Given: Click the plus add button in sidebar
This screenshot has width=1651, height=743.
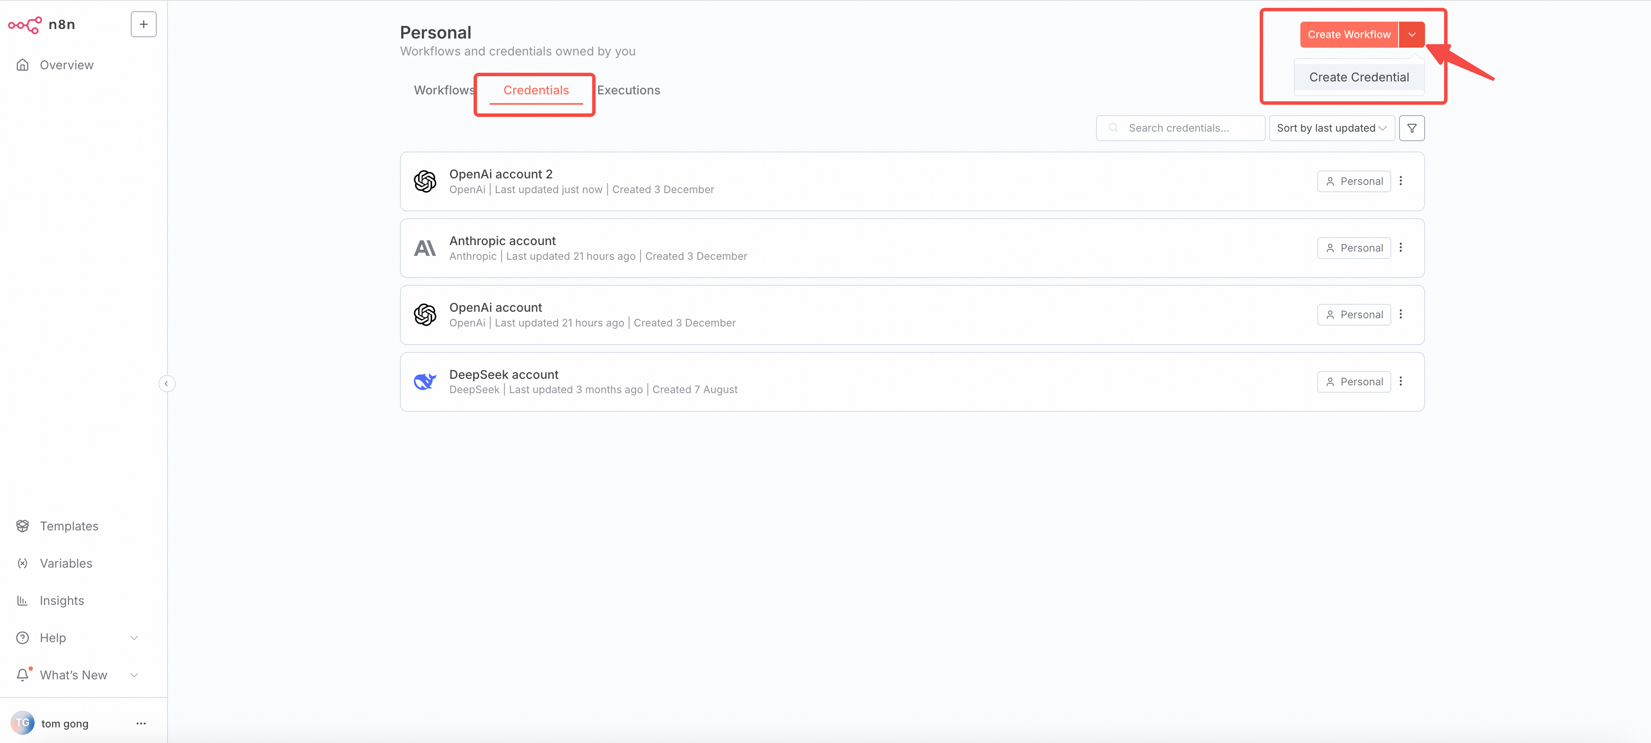Looking at the screenshot, I should click(144, 24).
